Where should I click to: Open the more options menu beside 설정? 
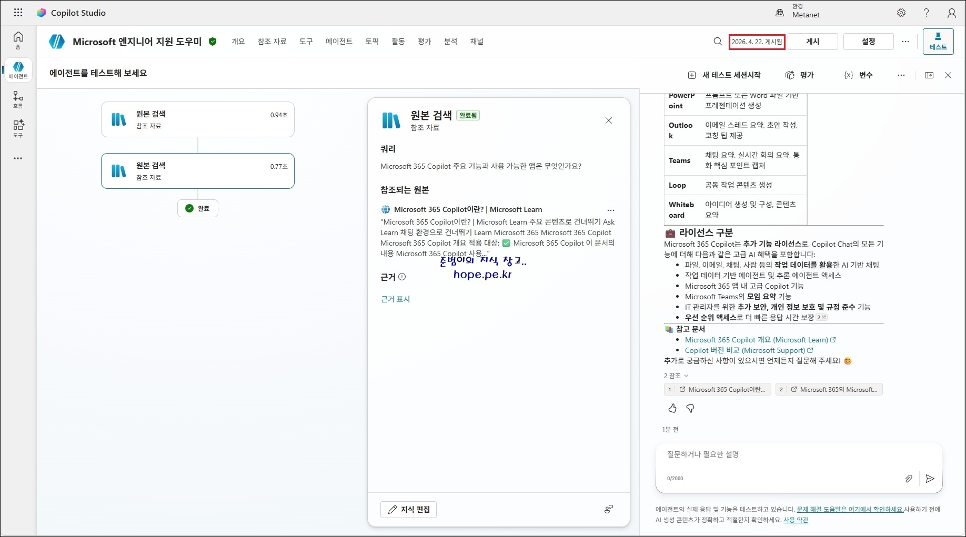[905, 42]
